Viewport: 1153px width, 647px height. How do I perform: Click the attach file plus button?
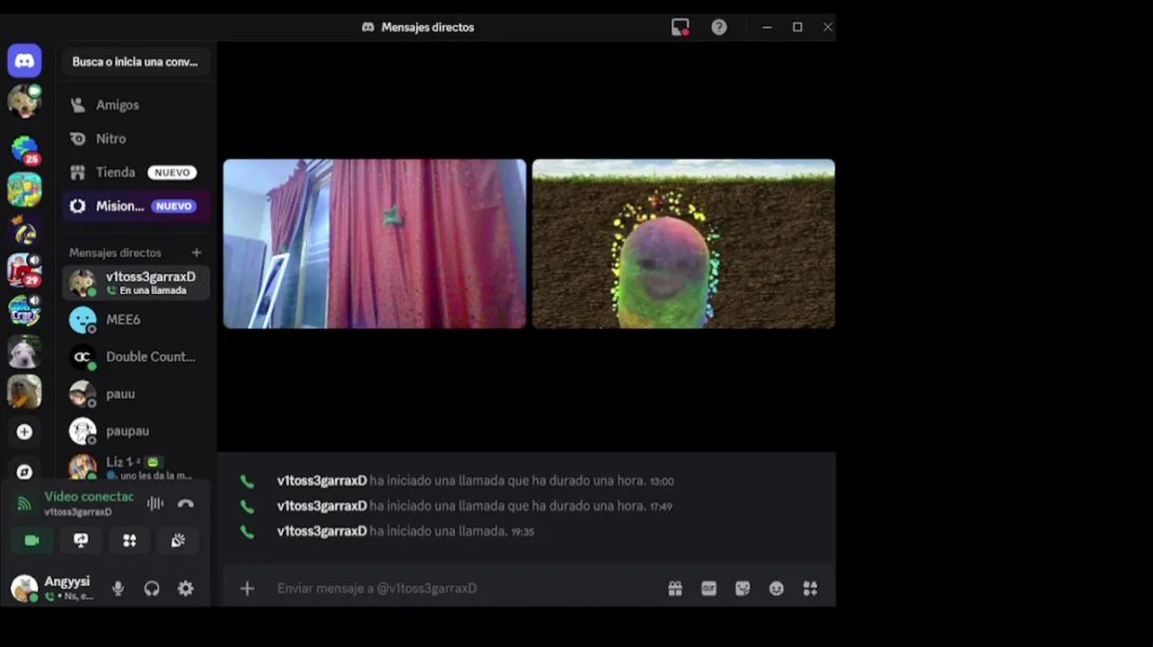247,589
